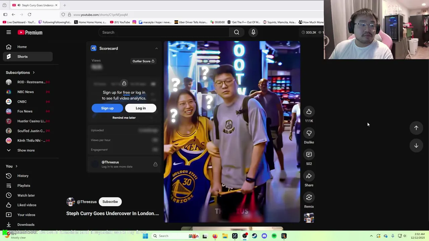Like the Short with thumbs up

pos(309,112)
